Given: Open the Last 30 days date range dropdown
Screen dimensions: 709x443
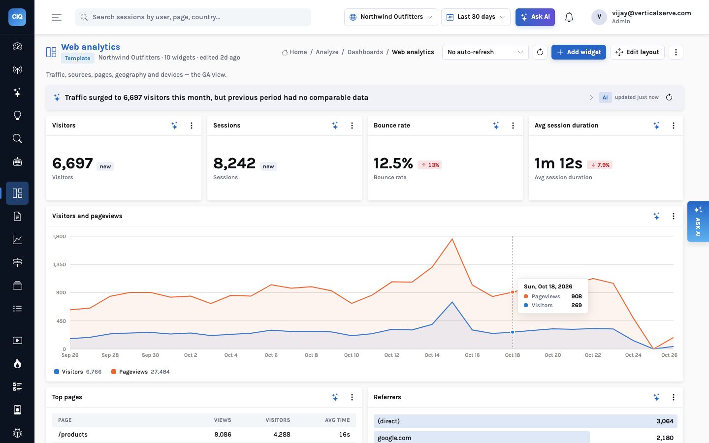Looking at the screenshot, I should pyautogui.click(x=476, y=17).
